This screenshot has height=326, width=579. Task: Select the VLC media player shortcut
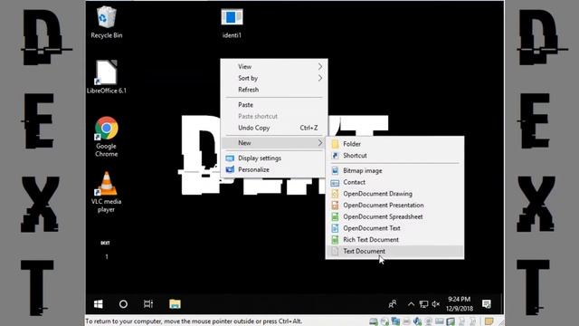click(107, 192)
